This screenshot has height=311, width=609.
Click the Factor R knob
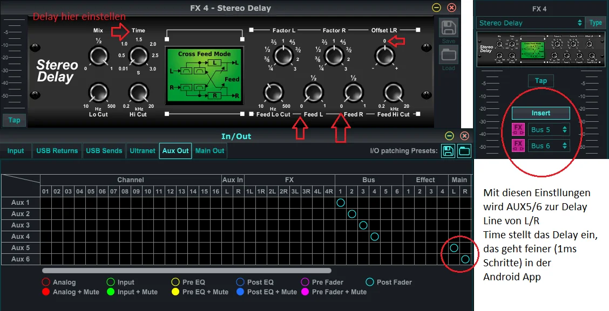click(334, 56)
